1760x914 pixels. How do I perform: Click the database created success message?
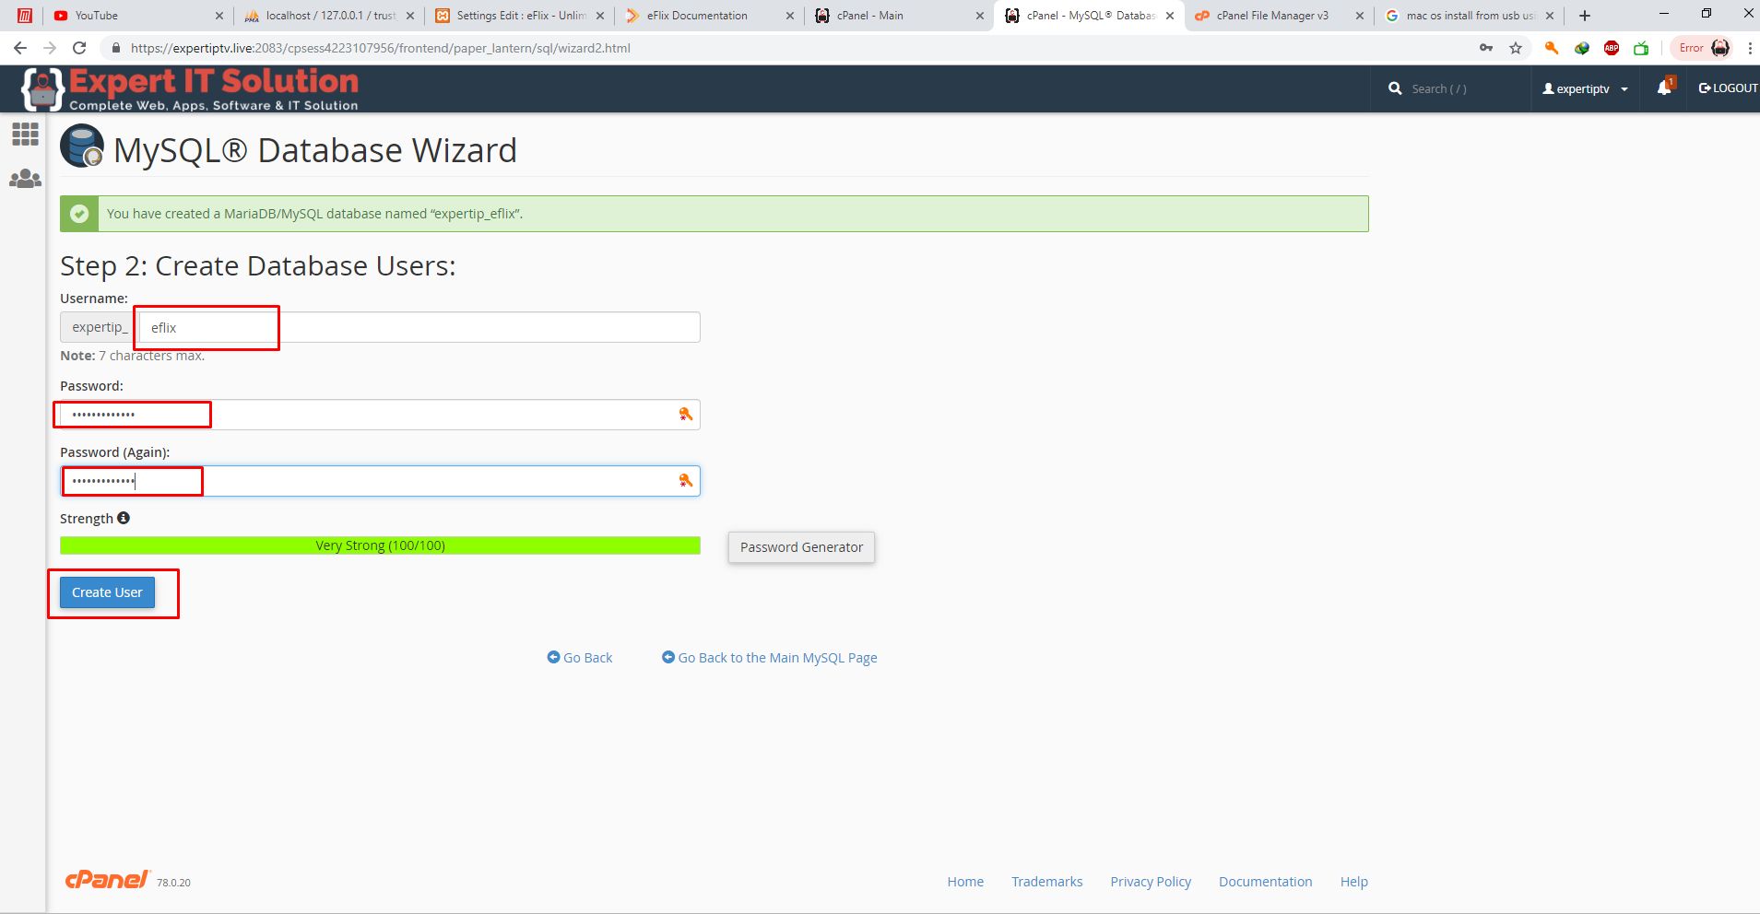point(714,214)
